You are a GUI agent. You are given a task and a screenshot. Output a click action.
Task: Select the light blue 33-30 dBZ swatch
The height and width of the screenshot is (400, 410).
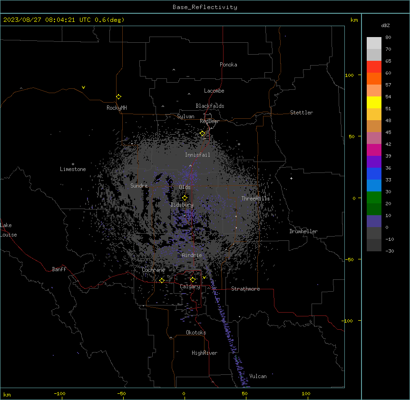(x=374, y=186)
